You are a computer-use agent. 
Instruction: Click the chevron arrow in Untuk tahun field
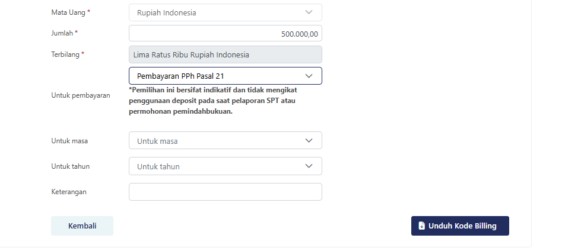309,166
